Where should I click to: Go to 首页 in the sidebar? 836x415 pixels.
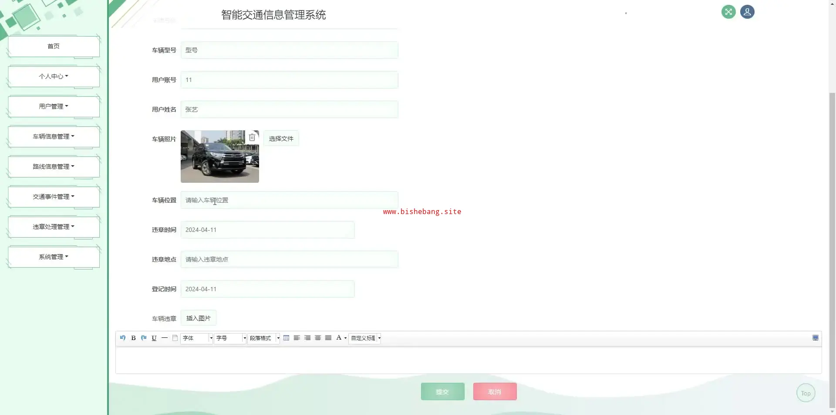[54, 46]
